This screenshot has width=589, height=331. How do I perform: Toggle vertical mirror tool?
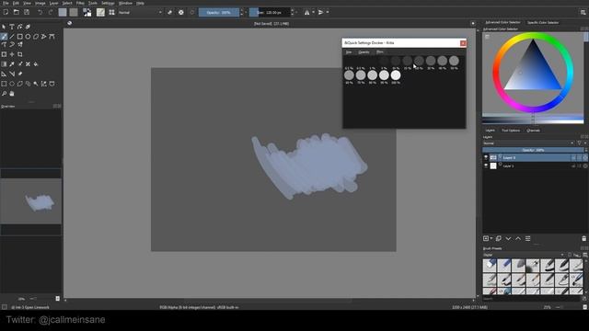(x=320, y=12)
